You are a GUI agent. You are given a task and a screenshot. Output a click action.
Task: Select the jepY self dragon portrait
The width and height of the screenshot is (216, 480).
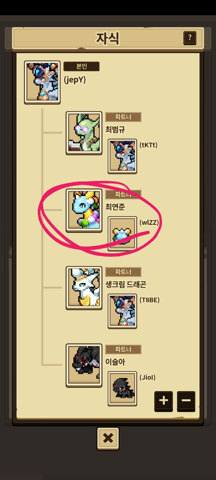[x=42, y=82]
